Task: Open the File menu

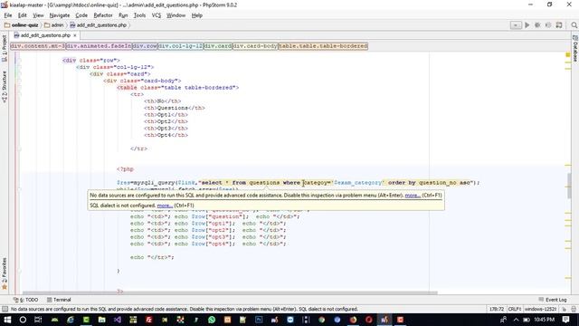Action: coord(8,15)
